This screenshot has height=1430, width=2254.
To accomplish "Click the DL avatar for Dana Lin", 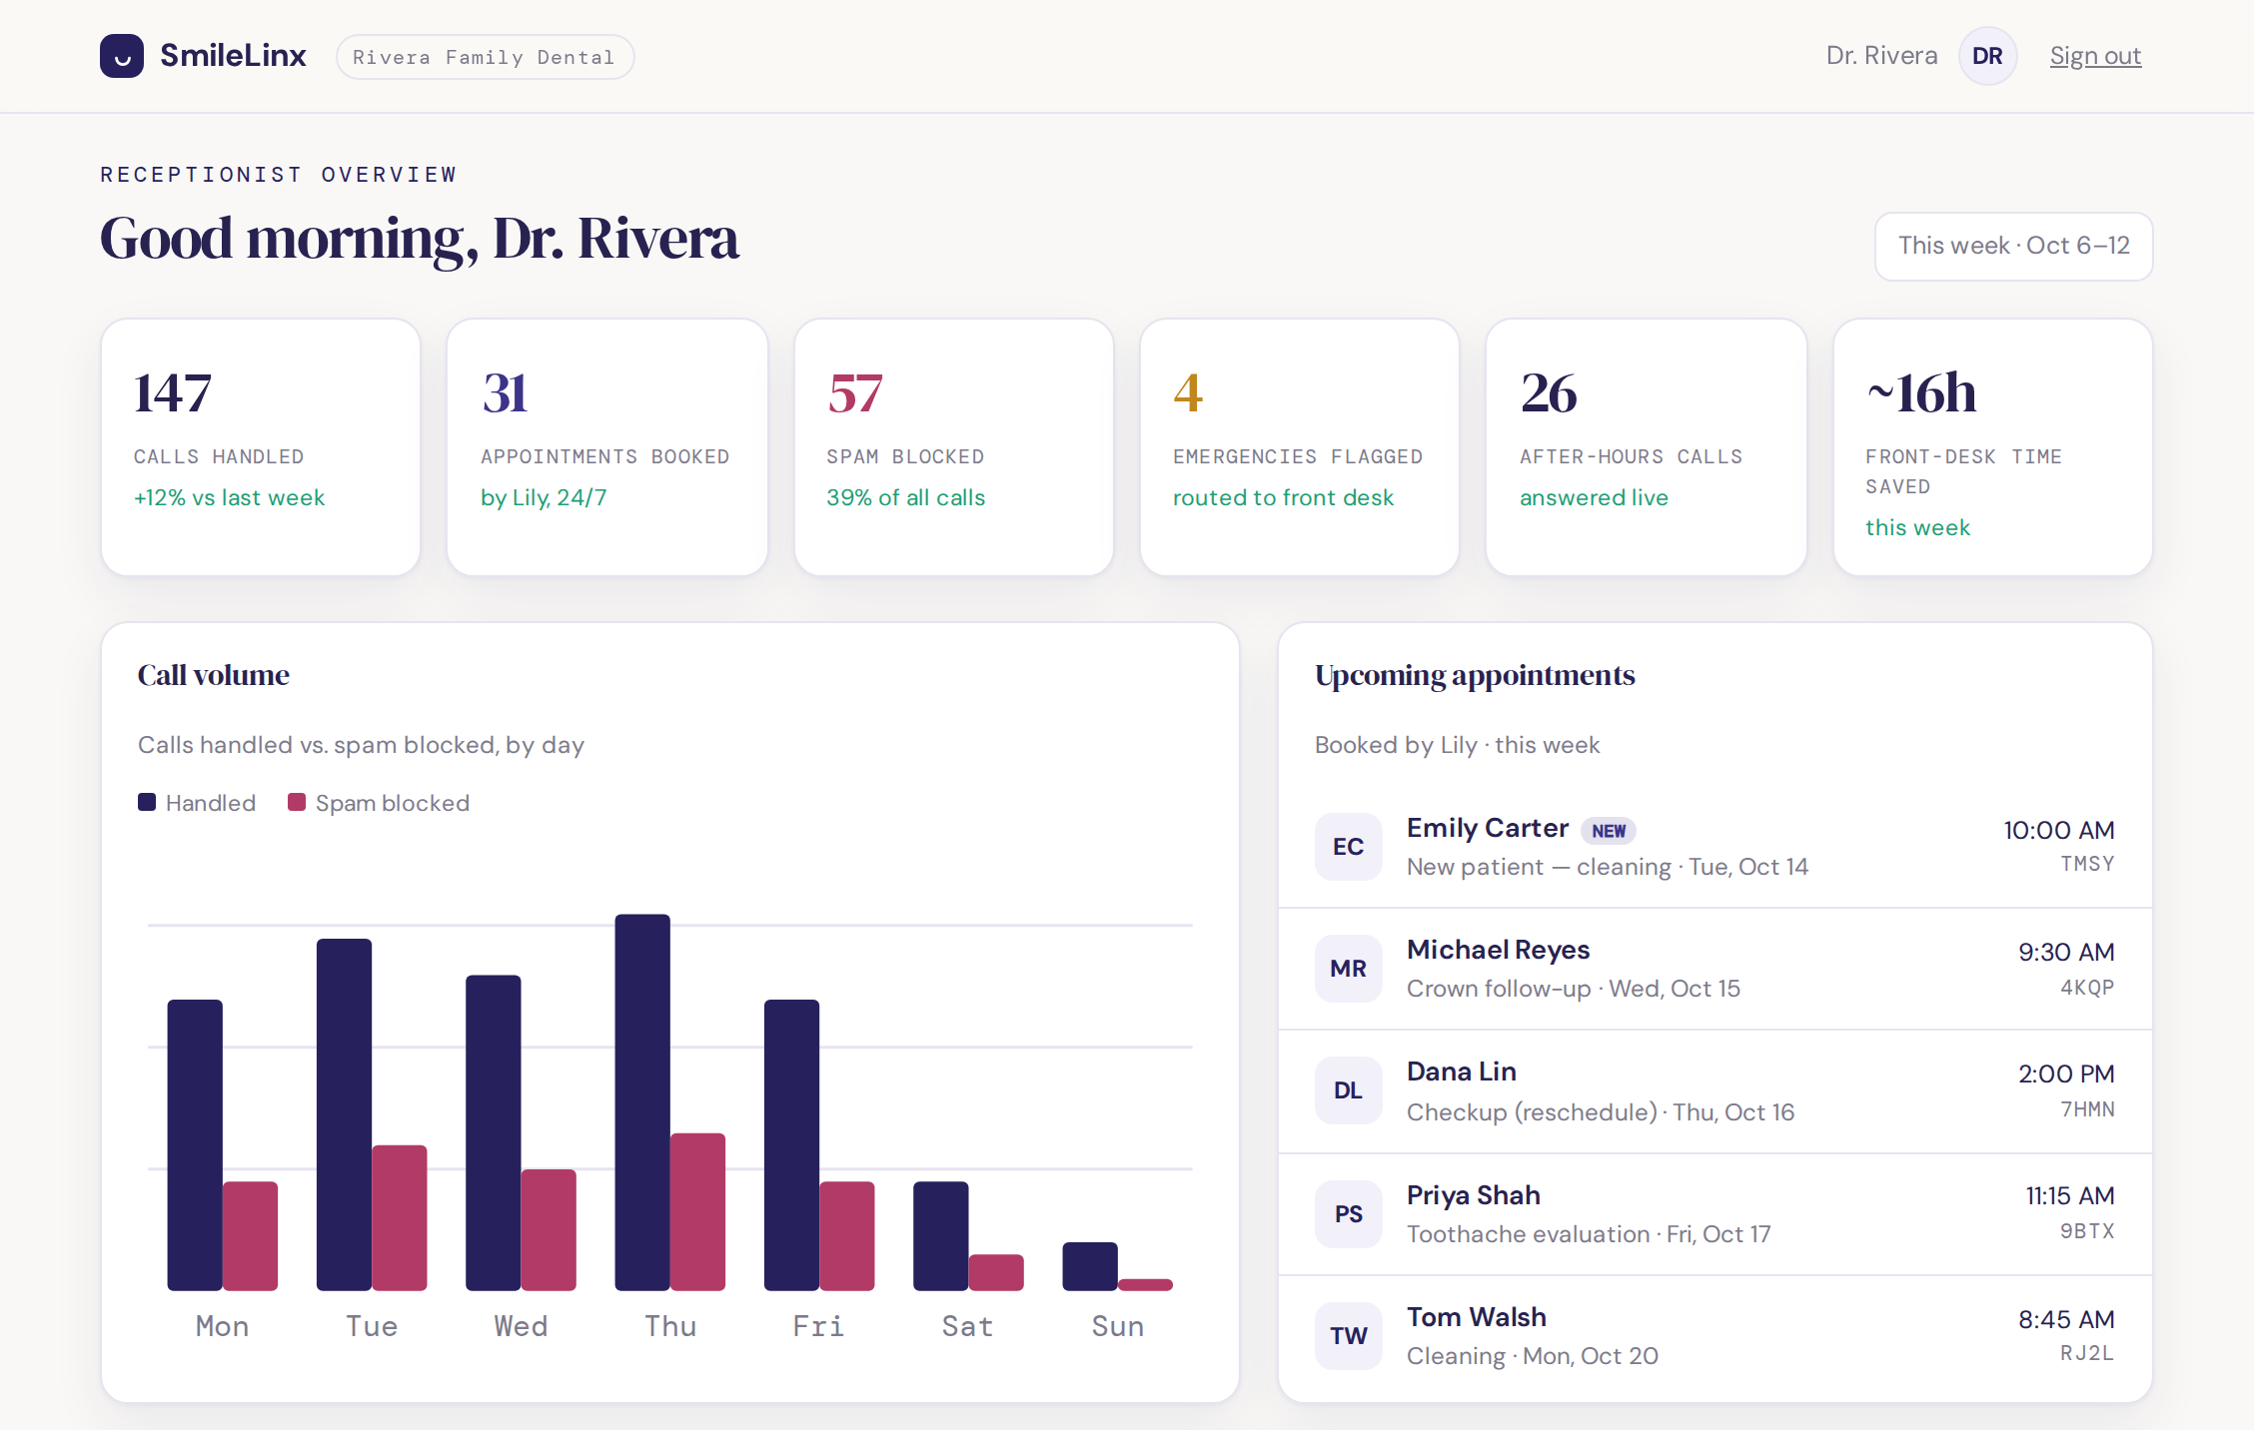I will (x=1349, y=1090).
